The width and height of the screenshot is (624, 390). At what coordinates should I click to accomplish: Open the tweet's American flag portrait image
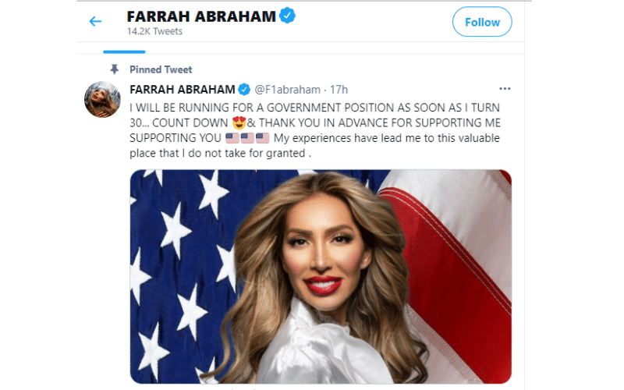pyautogui.click(x=321, y=277)
